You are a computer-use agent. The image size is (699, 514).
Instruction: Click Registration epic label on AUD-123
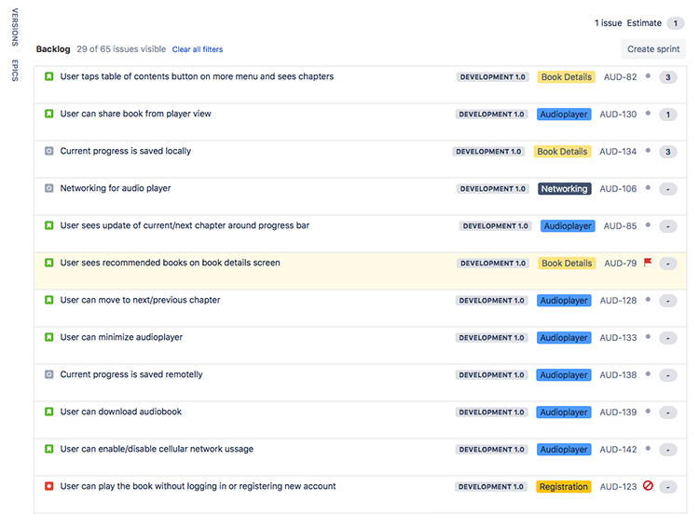coord(564,487)
